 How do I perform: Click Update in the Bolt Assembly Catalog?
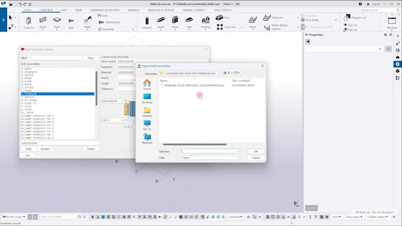point(45,149)
